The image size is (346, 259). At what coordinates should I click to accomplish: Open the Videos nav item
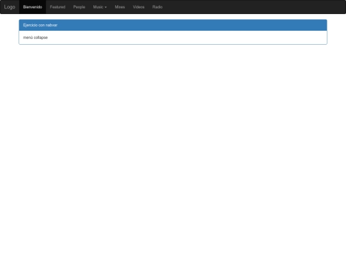coord(138,7)
